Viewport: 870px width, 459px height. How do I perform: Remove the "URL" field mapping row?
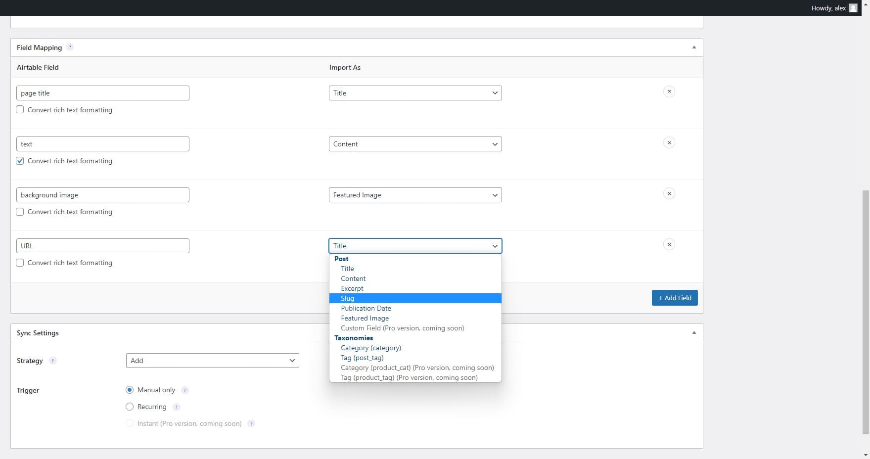pos(669,244)
